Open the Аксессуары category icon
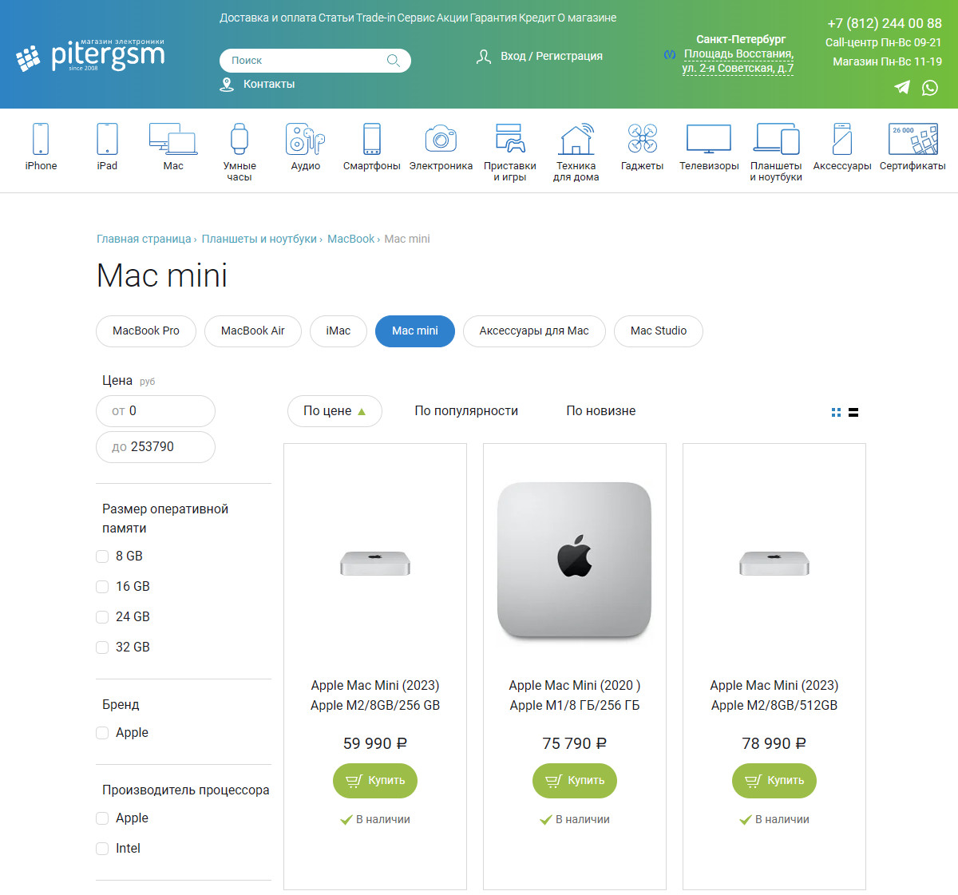Screen dimensions: 958x895 click(842, 139)
